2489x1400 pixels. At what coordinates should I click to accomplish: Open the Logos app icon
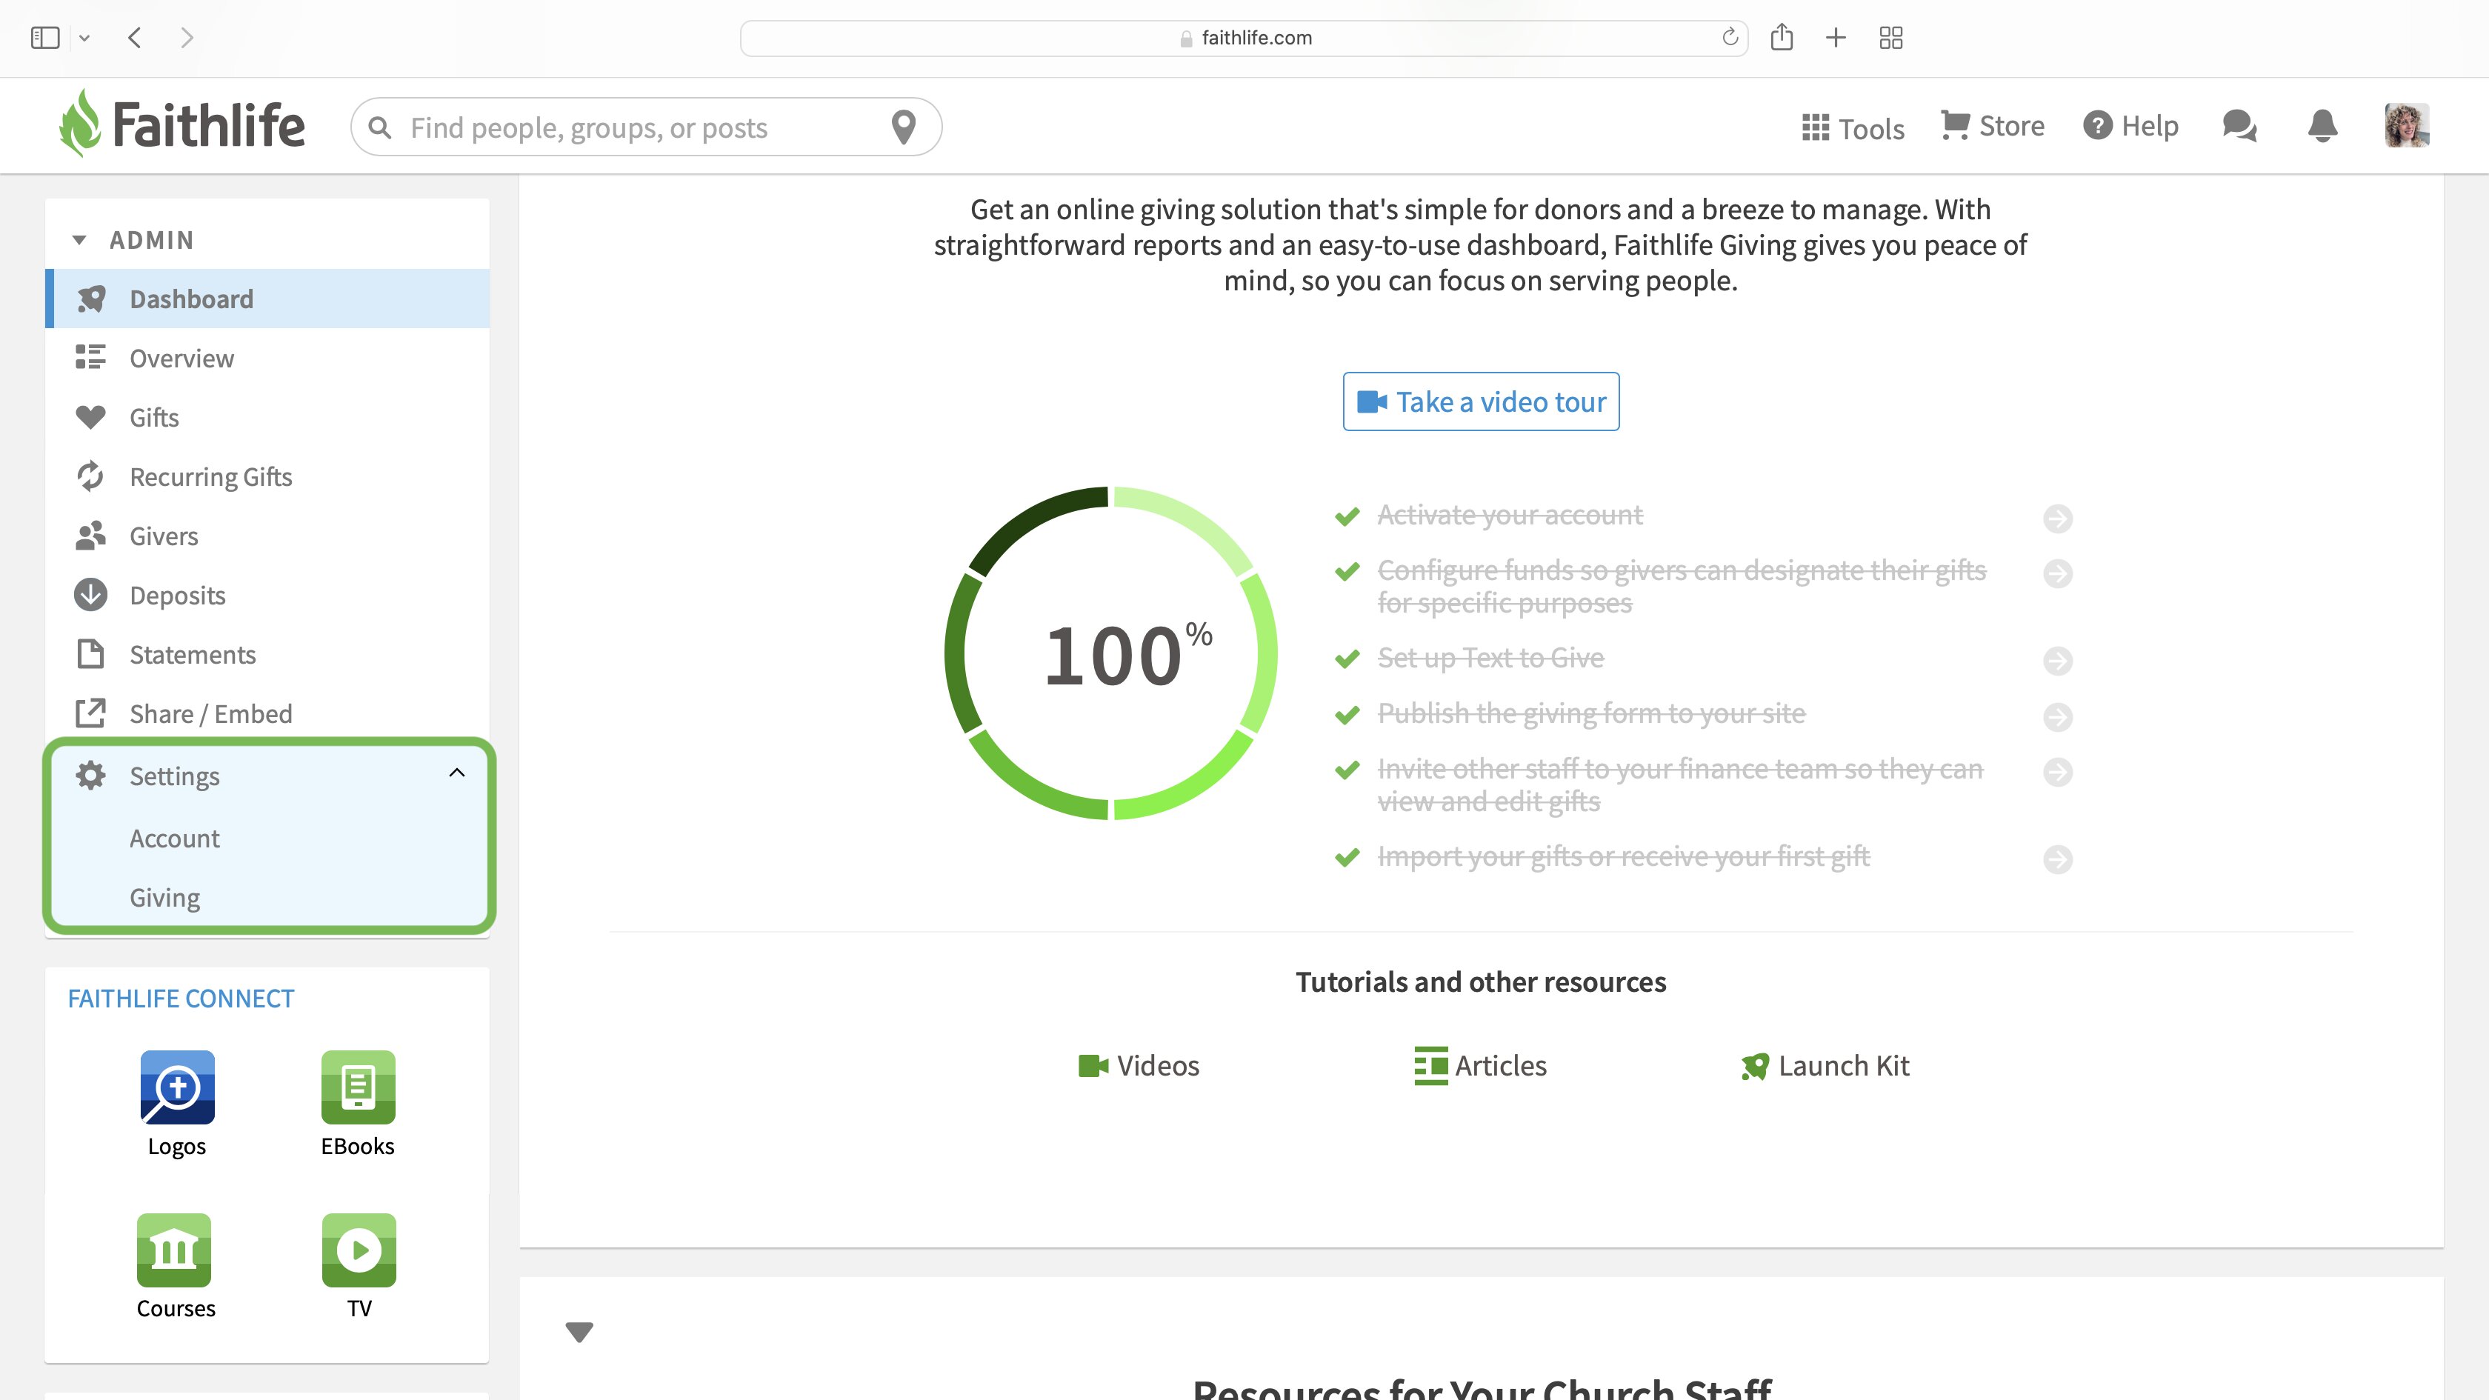coord(177,1087)
